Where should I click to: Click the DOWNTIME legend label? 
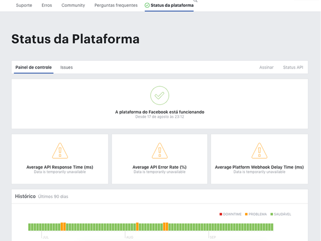coord(232,214)
